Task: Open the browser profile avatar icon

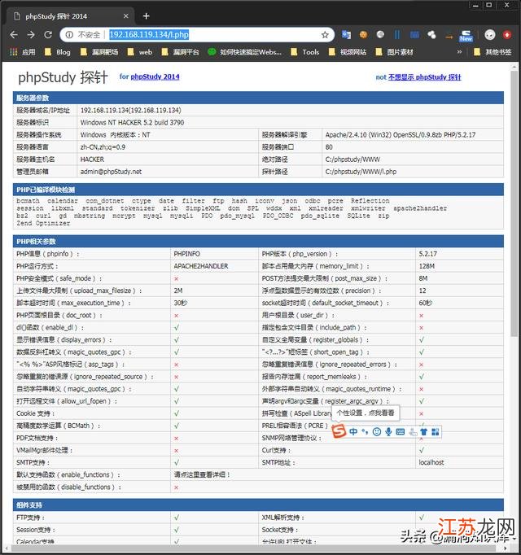Action: point(490,35)
